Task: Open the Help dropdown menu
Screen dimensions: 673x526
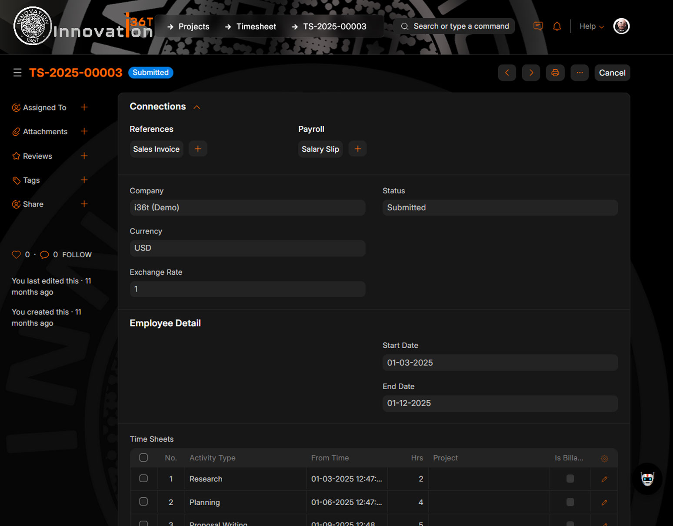Action: (x=591, y=27)
